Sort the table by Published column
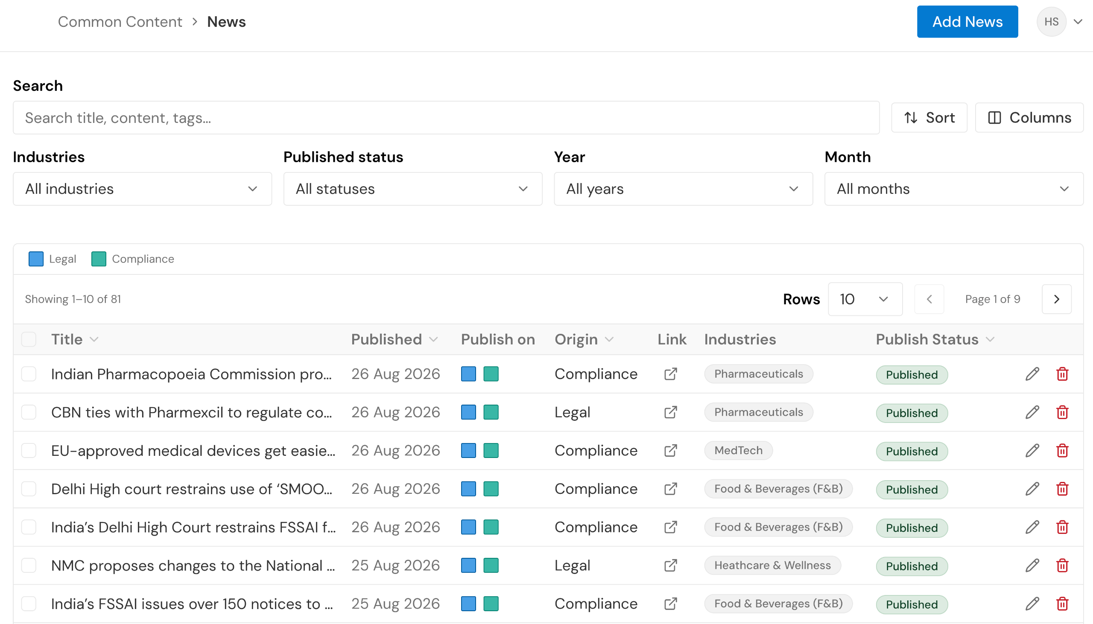Image resolution: width=1093 pixels, height=624 pixels. pyautogui.click(x=395, y=339)
